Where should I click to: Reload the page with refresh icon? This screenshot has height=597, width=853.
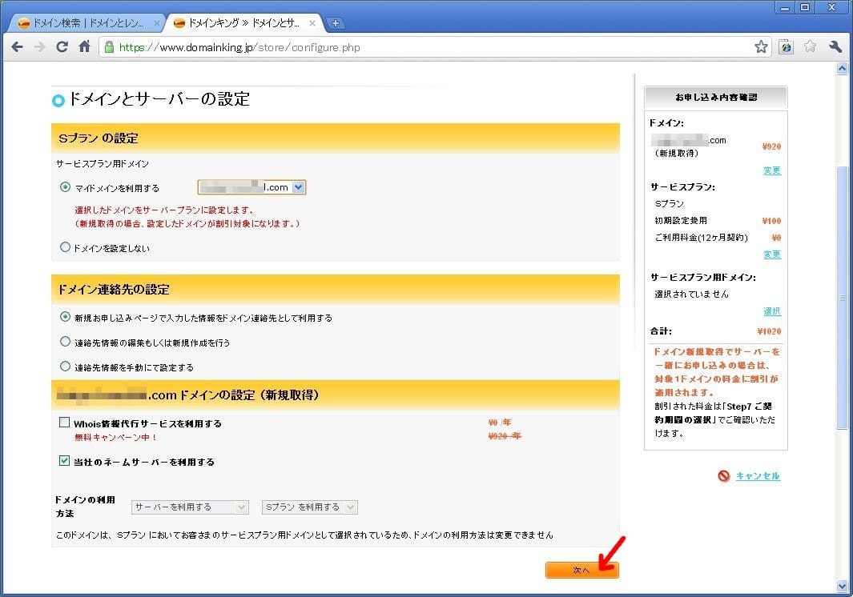point(62,47)
